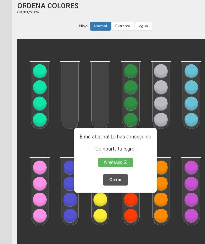Click the tube with red balls

130,208
